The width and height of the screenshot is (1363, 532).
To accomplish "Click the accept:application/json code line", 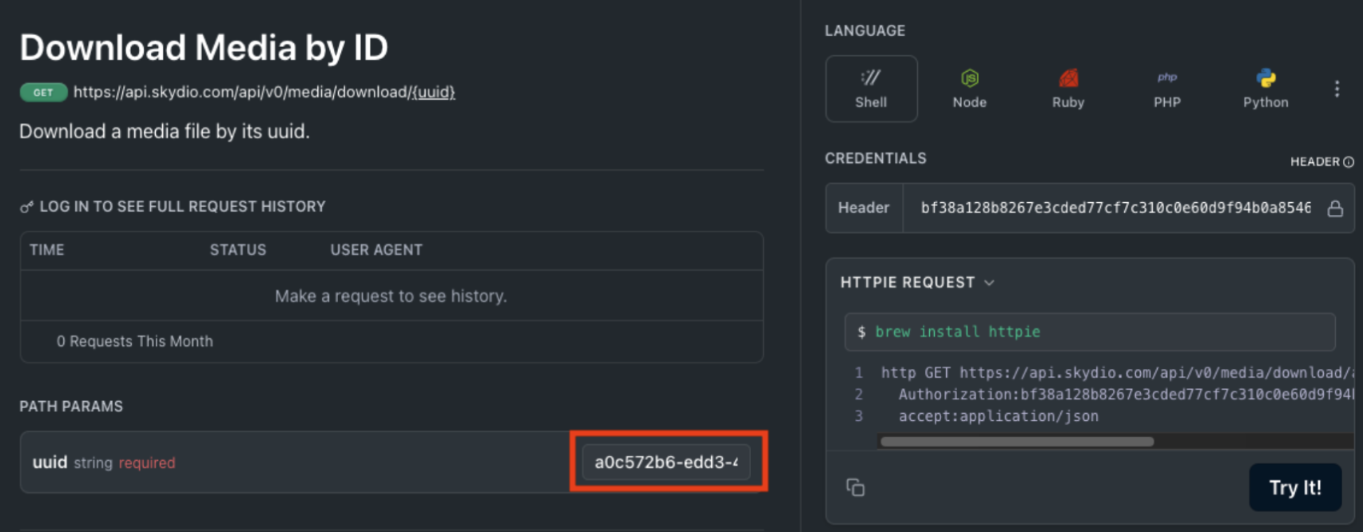I will tap(999, 416).
